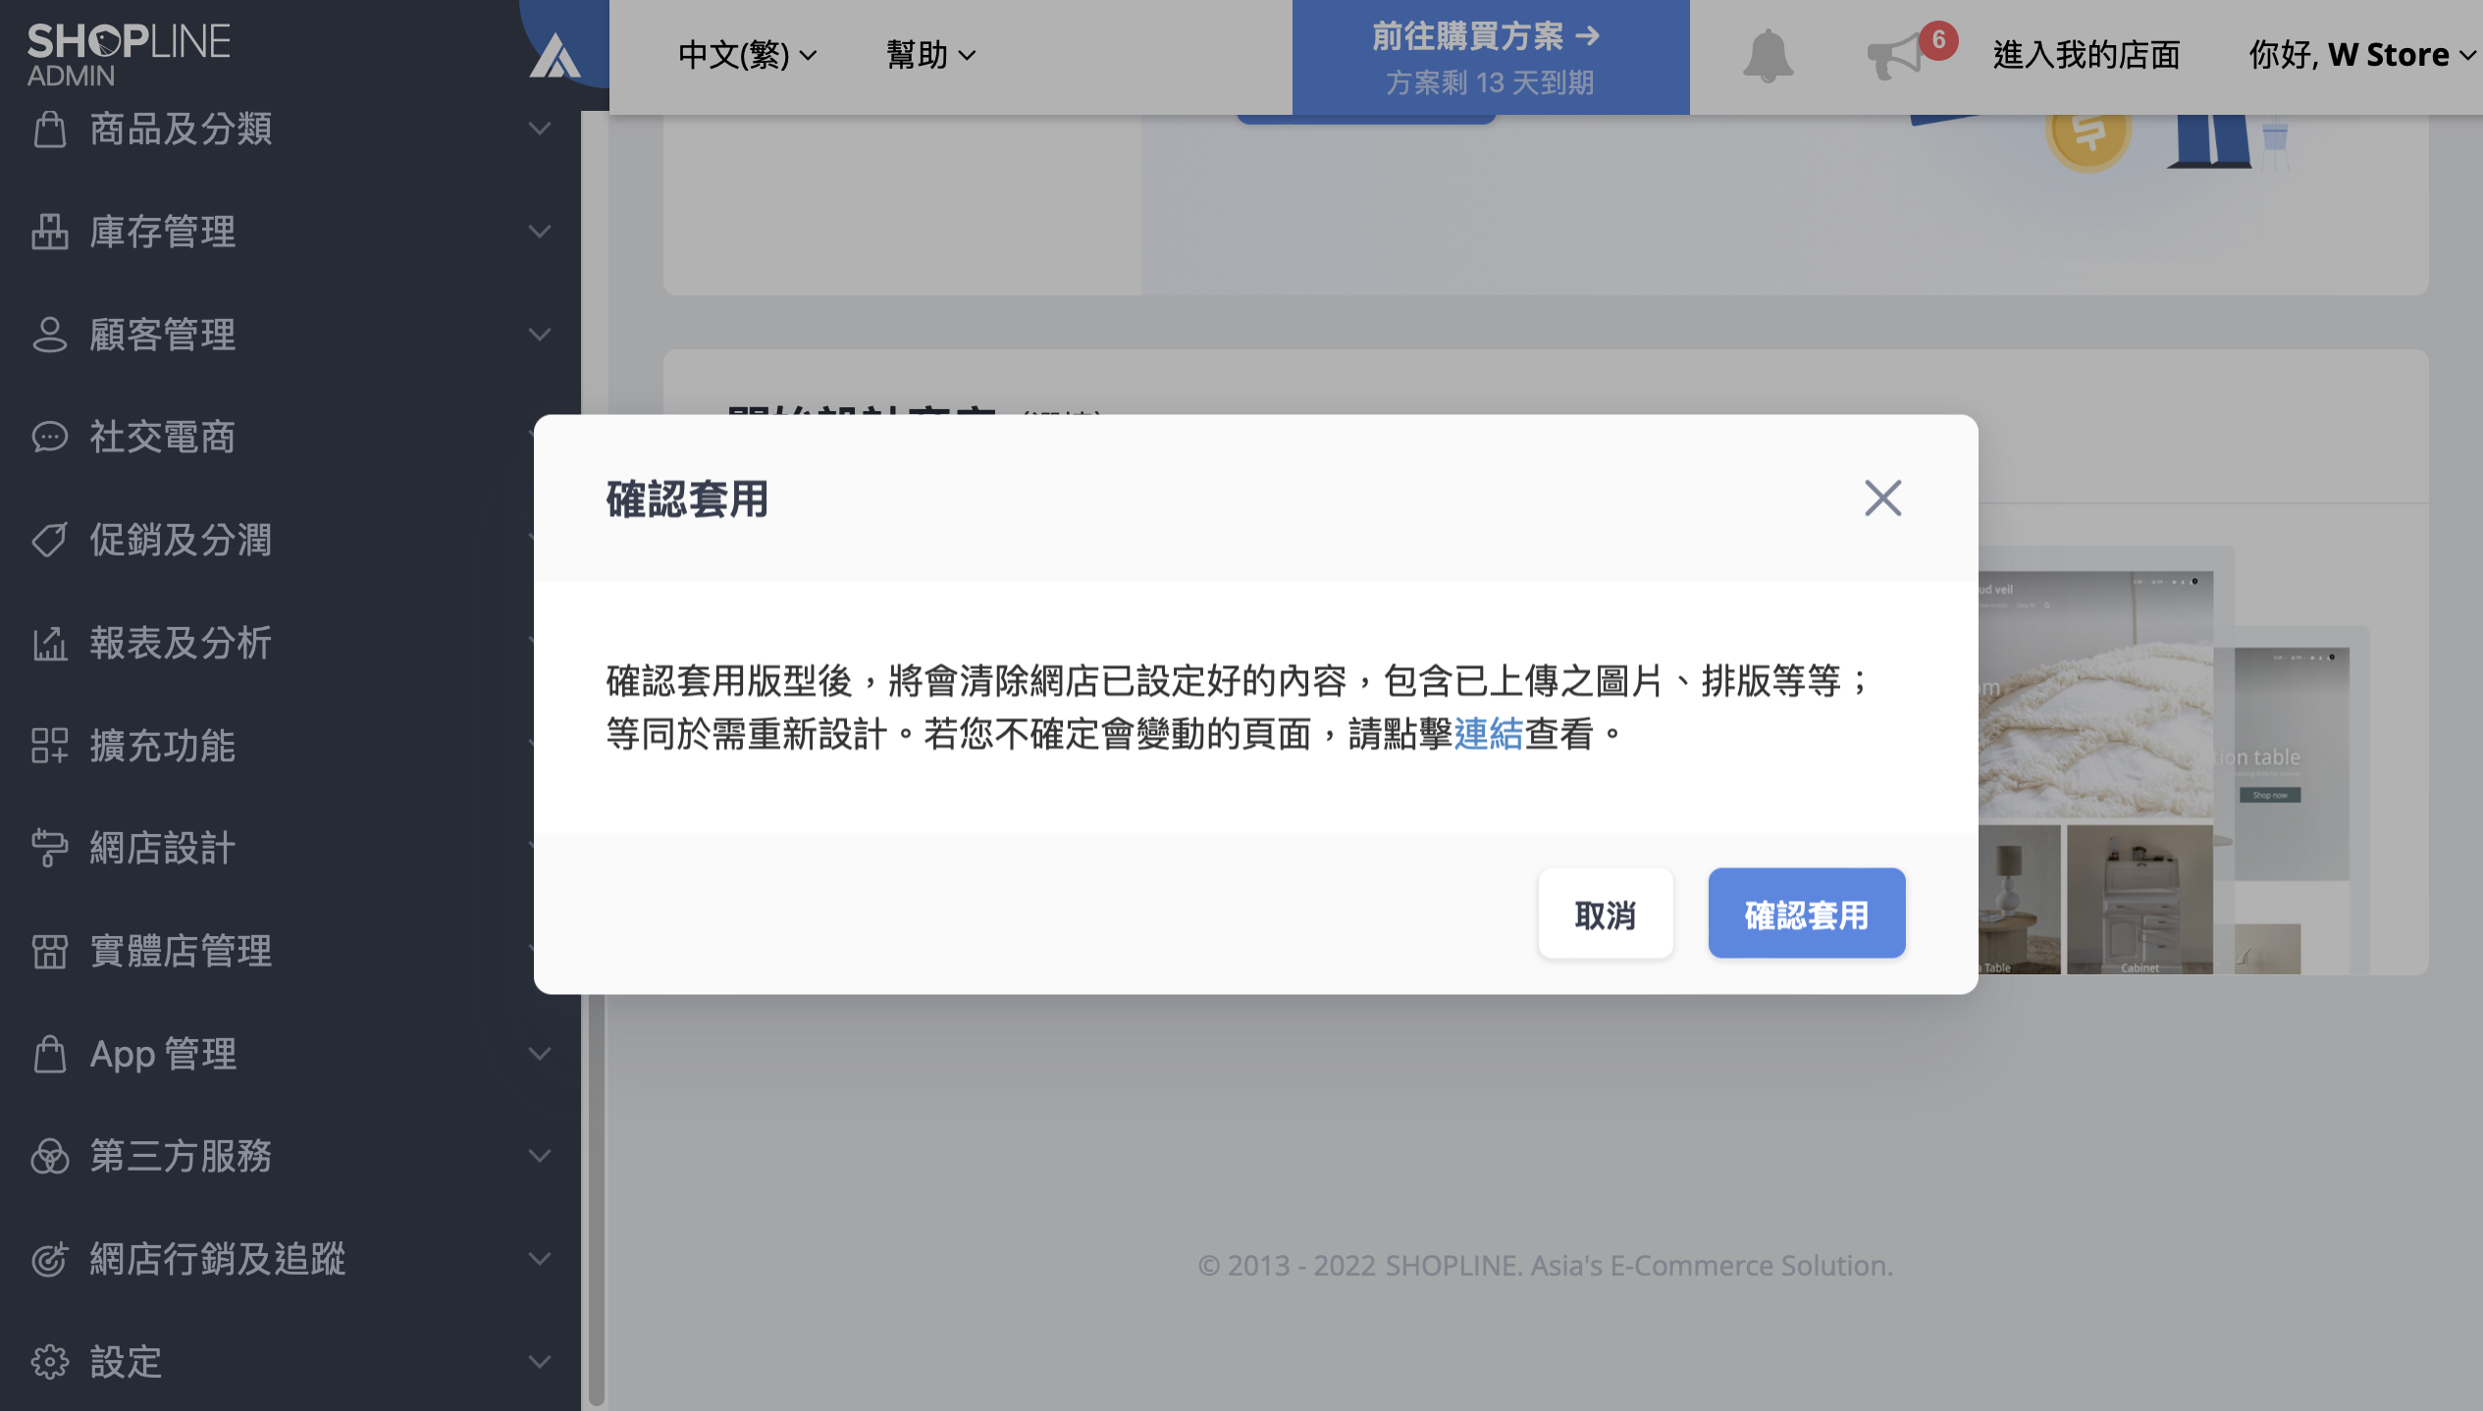Open the 中文(繁) language dropdown
Screen dimensions: 2483x1411
tap(747, 56)
